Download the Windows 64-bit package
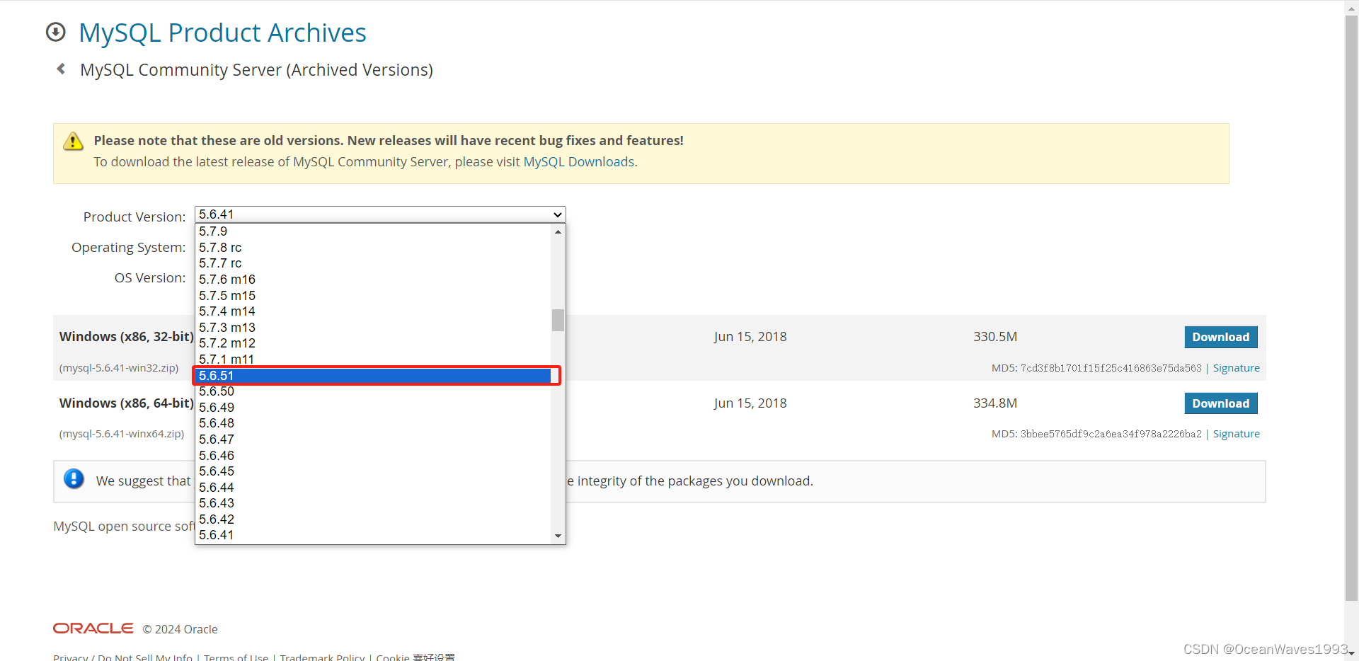Screen dimensions: 1359x661 (1221, 403)
